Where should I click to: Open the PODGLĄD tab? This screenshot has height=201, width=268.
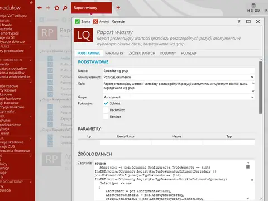pyautogui.click(x=189, y=53)
